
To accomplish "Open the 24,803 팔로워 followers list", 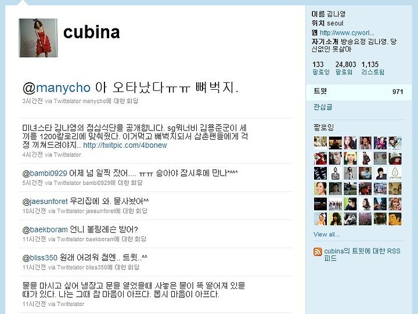I will [x=345, y=68].
